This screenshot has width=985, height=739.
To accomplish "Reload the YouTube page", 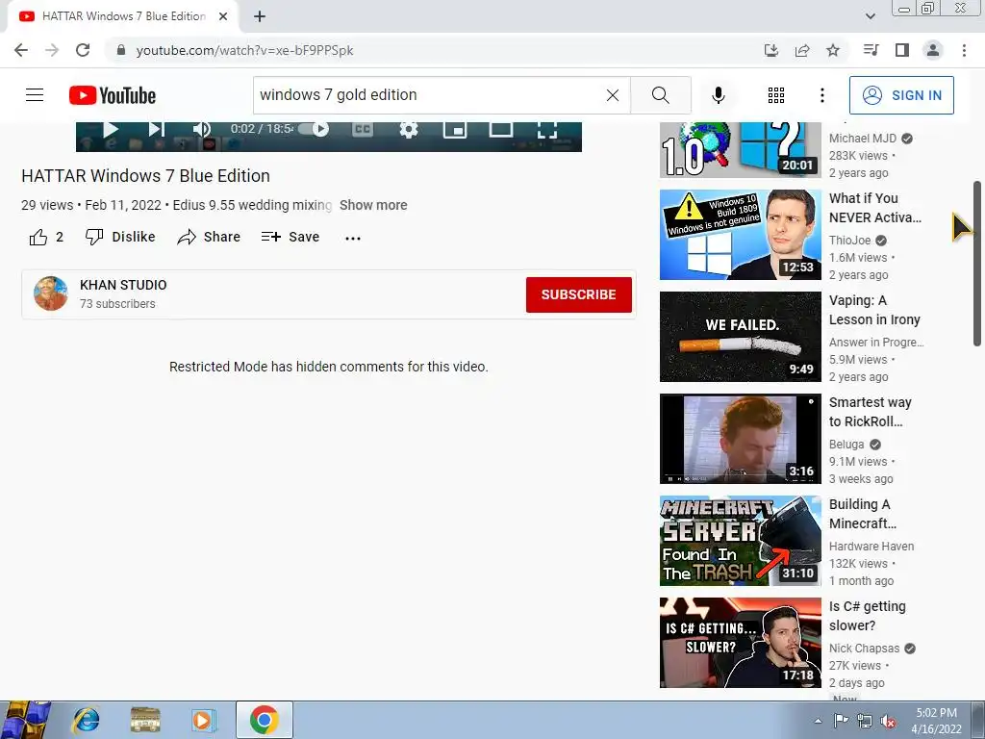I will coord(83,50).
